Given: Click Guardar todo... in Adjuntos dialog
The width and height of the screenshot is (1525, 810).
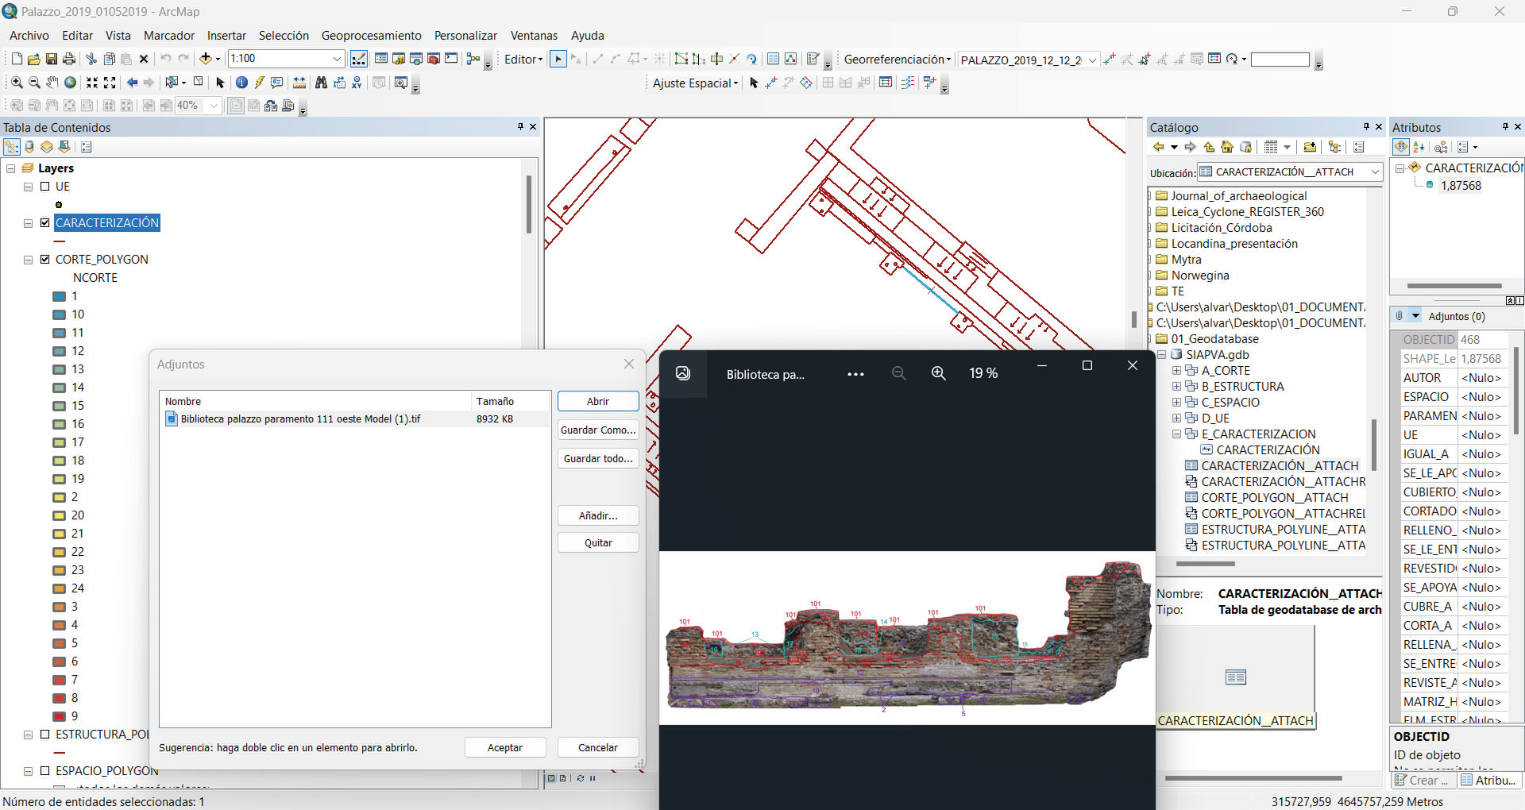Looking at the screenshot, I should pyautogui.click(x=598, y=458).
